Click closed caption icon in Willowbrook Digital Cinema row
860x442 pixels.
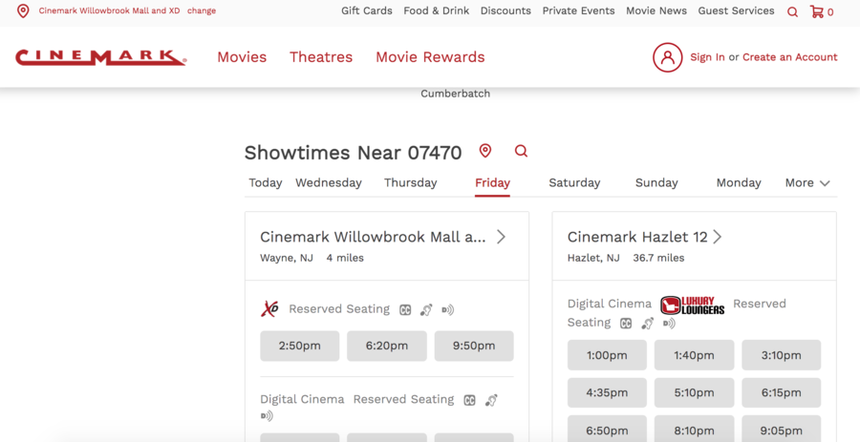[x=469, y=400]
